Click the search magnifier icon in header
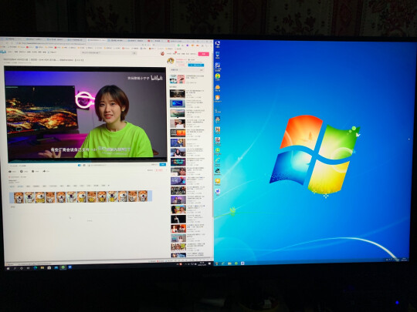 coord(134,53)
